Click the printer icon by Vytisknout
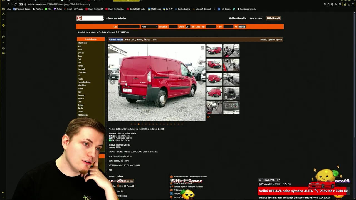Viewport: 356px width, 200px height. tap(171, 190)
